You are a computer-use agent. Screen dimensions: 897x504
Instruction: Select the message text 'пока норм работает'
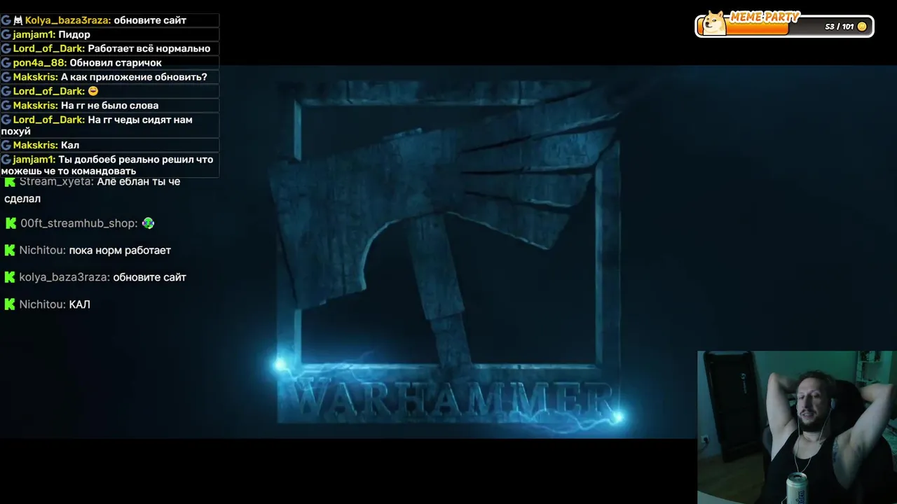[x=120, y=250]
